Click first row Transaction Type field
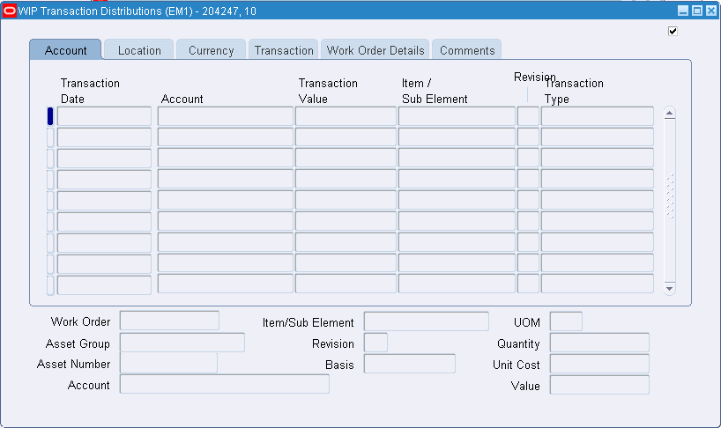The height and width of the screenshot is (428, 721). (598, 116)
